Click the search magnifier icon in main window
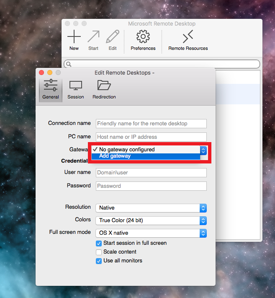 pyautogui.click(x=69, y=64)
